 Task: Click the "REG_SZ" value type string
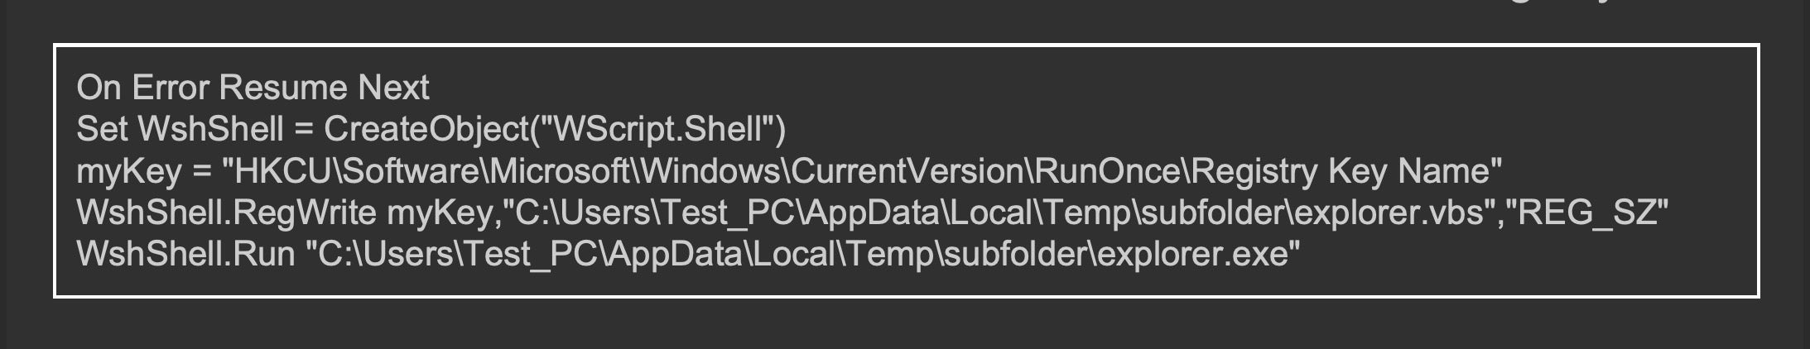[x=1584, y=213]
